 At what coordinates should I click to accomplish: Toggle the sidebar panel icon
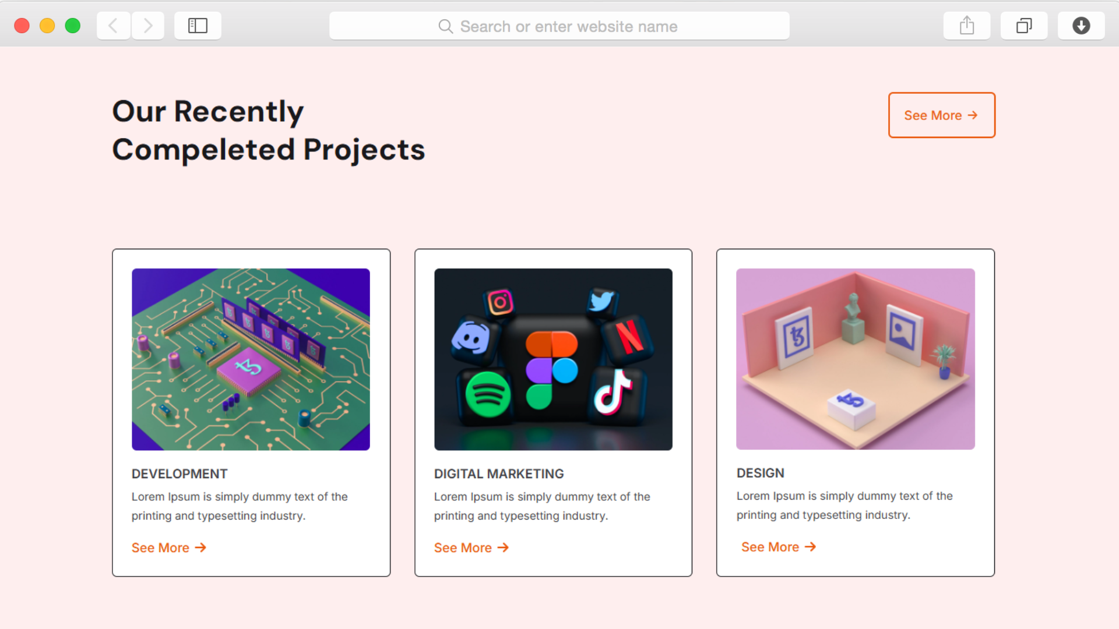tap(198, 26)
